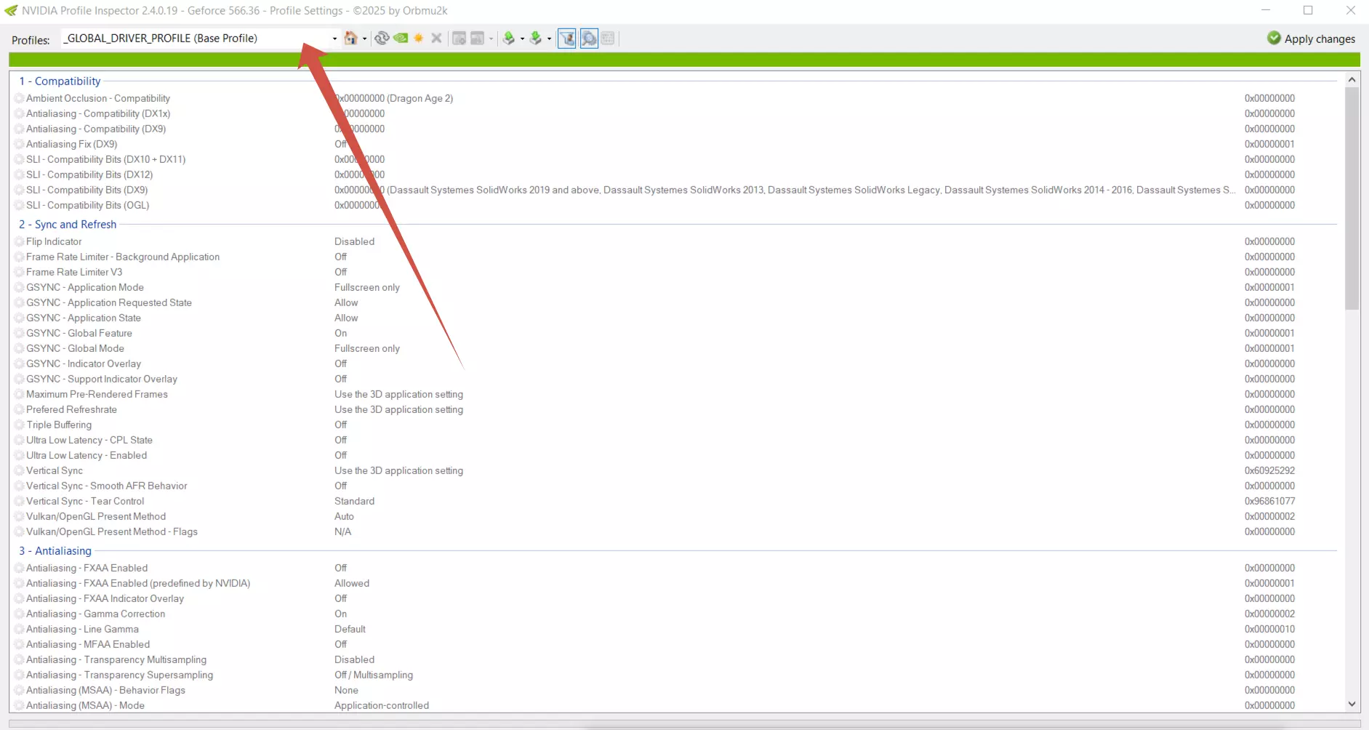Click the orange sun icon to create a new profile
1369x730 pixels.
tap(419, 39)
